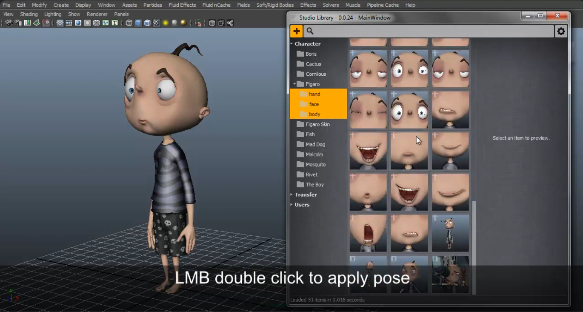Click the Select Camera icon in viewport toolbar
The image size is (583, 312).
pyautogui.click(x=9, y=23)
